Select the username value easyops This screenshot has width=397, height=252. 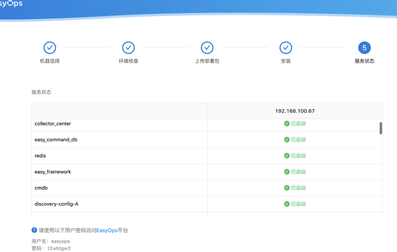coord(61,241)
